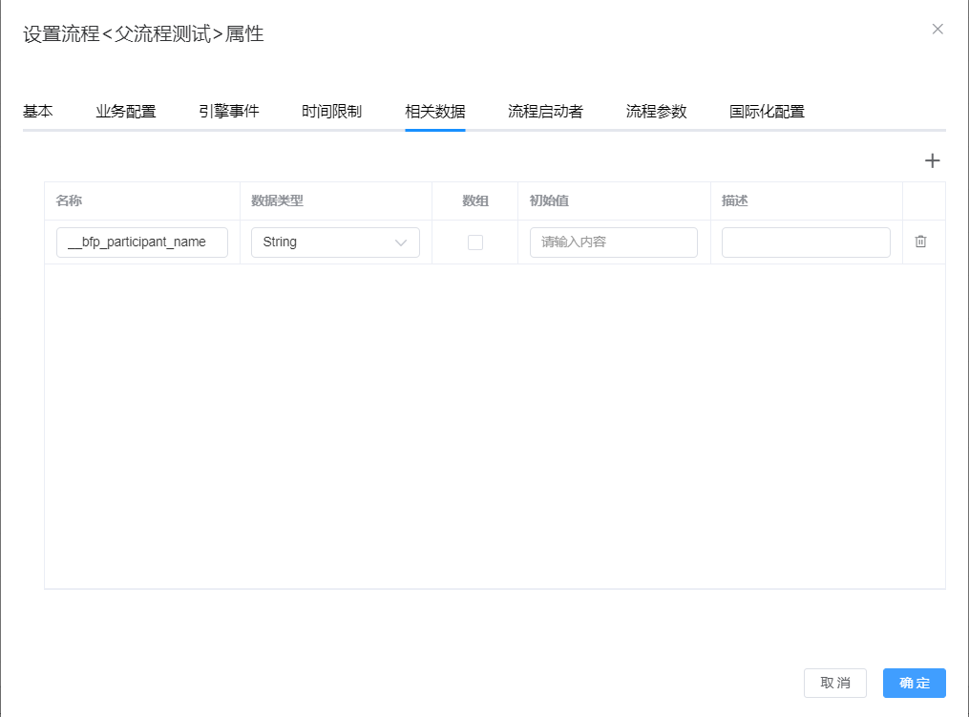Click the 初始值 input showing 请输入内容
Image resolution: width=969 pixels, height=717 pixels.
(x=612, y=242)
